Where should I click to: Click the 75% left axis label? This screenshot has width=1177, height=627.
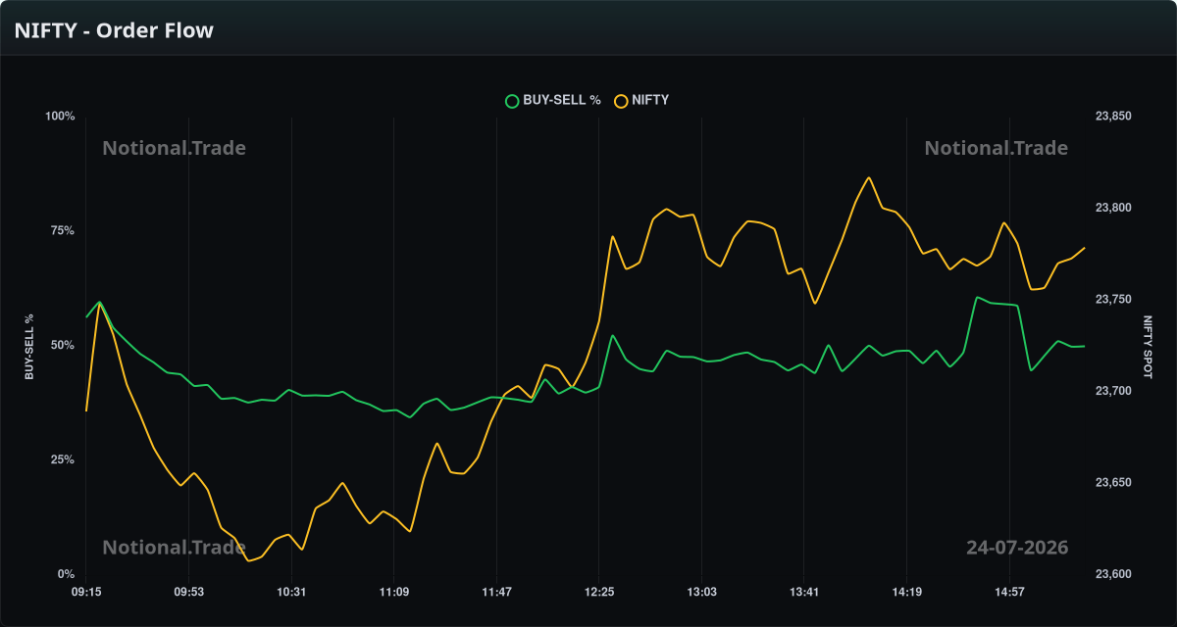pyautogui.click(x=64, y=231)
